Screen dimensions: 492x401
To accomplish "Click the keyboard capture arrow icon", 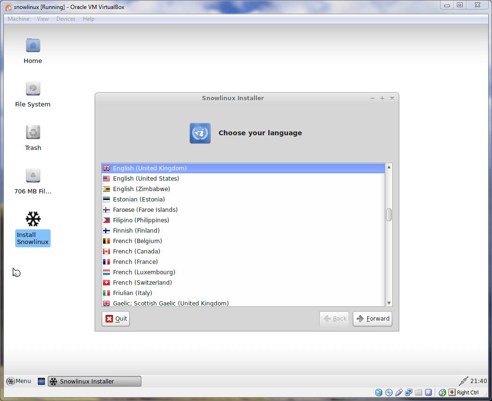I will point(452,392).
